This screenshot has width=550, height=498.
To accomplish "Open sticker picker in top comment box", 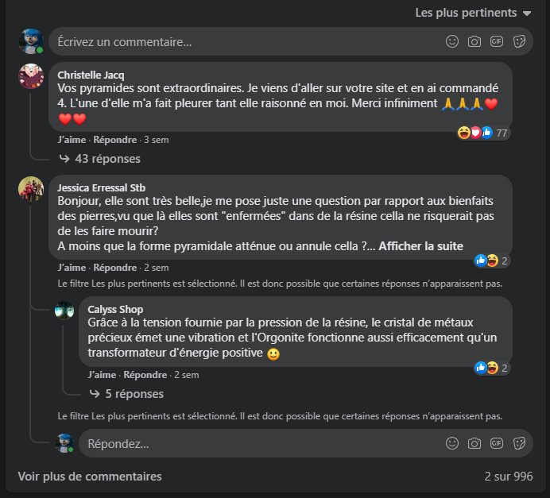I will point(519,42).
